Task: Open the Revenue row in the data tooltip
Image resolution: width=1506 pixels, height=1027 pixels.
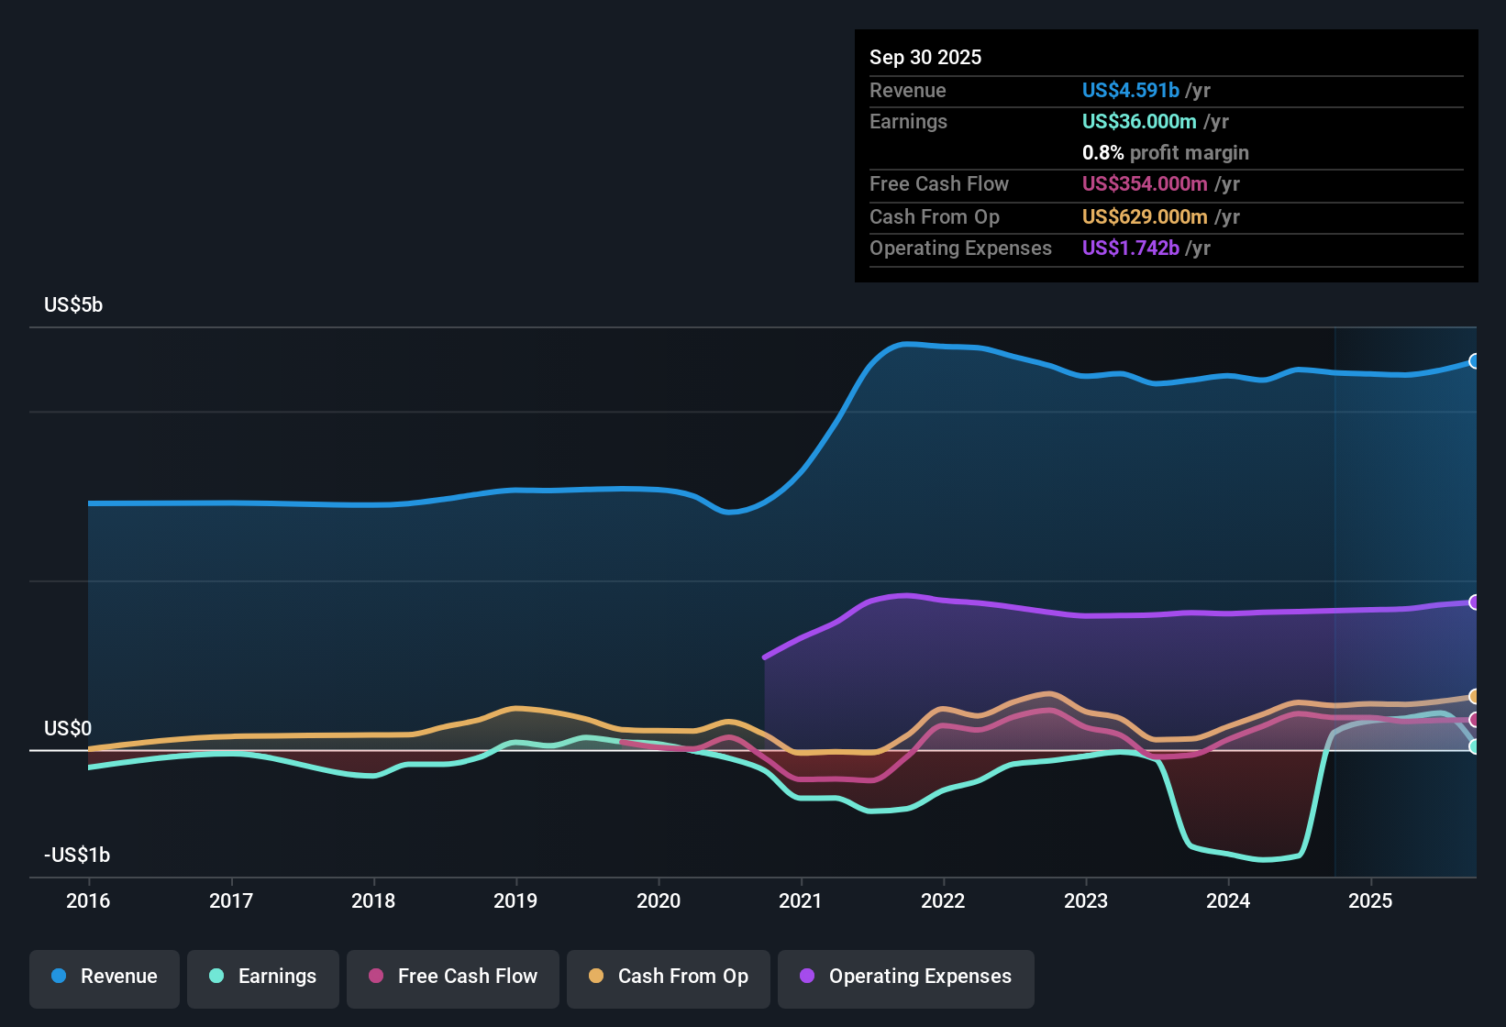Action: point(908,90)
